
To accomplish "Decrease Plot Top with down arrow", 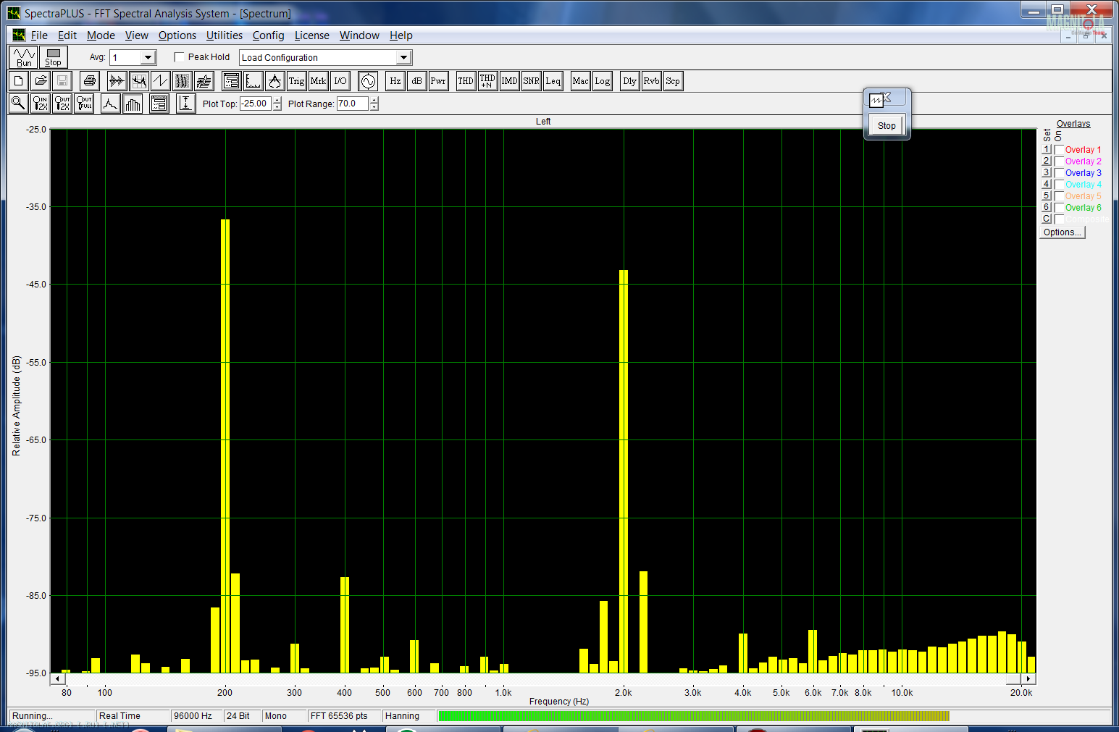I will click(x=277, y=107).
